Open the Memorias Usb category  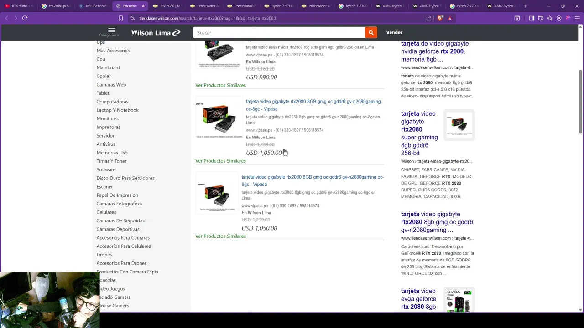pyautogui.click(x=112, y=153)
